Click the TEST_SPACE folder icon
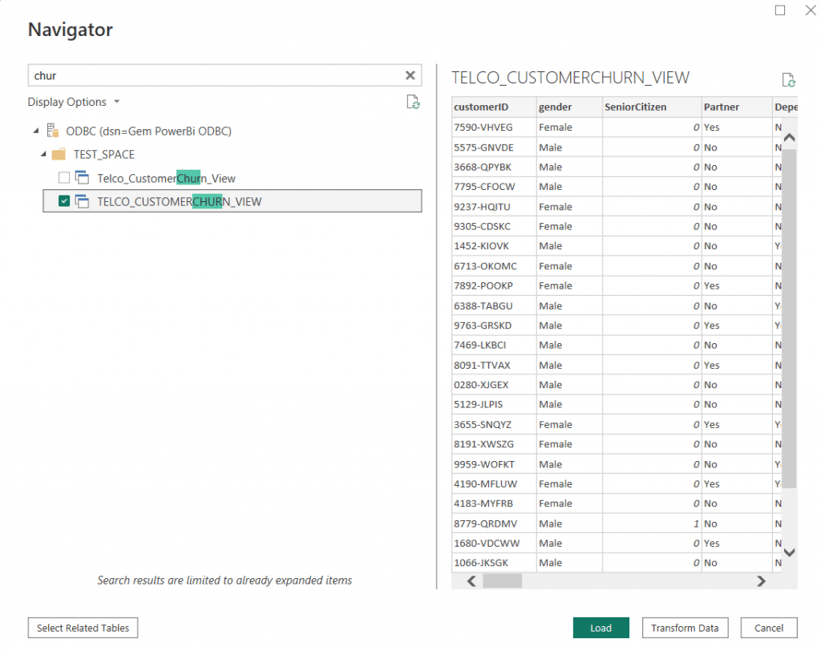Image resolution: width=821 pixels, height=651 pixels. pyautogui.click(x=59, y=155)
